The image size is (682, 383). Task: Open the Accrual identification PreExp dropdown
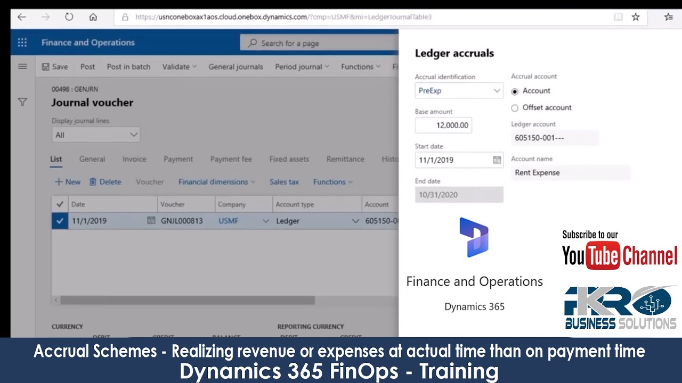[459, 90]
